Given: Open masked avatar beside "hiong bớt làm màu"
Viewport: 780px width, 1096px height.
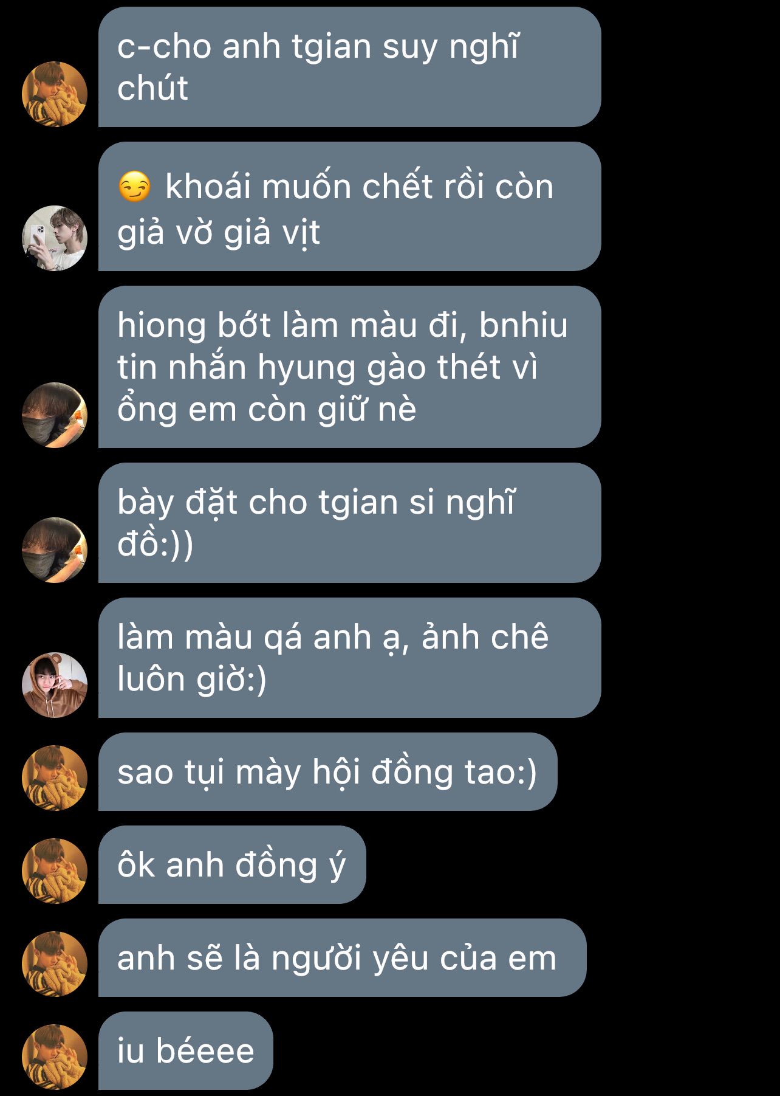Looking at the screenshot, I should coord(55,415).
